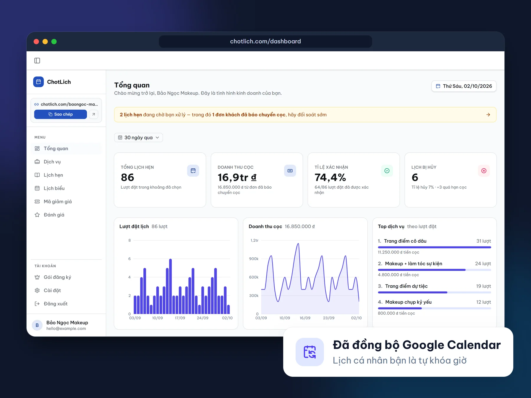Click the 74,4% confirmation rate value
The width and height of the screenshot is (531, 398).
pyautogui.click(x=330, y=177)
